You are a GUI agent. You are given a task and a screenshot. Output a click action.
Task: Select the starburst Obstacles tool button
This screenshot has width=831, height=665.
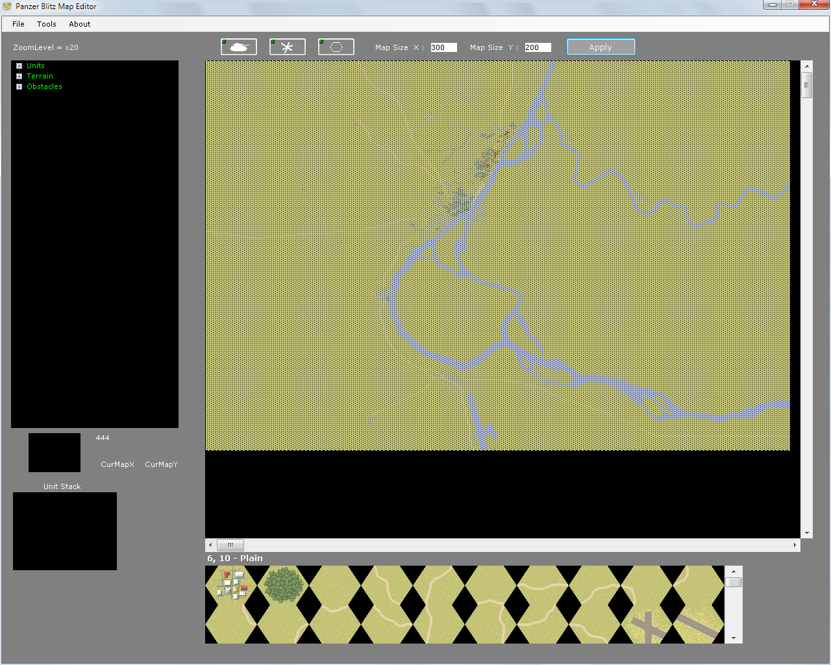pos(288,47)
